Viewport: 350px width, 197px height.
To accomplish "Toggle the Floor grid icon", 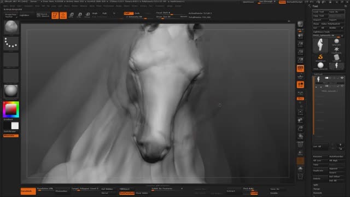I will (300, 77).
